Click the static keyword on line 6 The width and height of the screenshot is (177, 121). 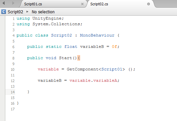[54, 47]
